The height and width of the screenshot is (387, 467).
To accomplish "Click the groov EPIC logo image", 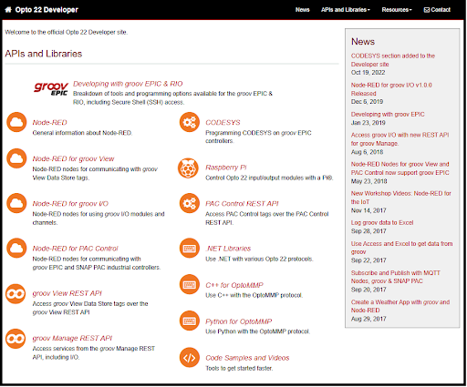I will coord(51,88).
